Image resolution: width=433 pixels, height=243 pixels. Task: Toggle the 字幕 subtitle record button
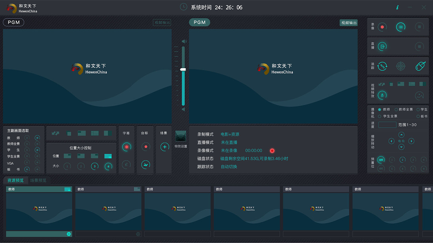[127, 147]
